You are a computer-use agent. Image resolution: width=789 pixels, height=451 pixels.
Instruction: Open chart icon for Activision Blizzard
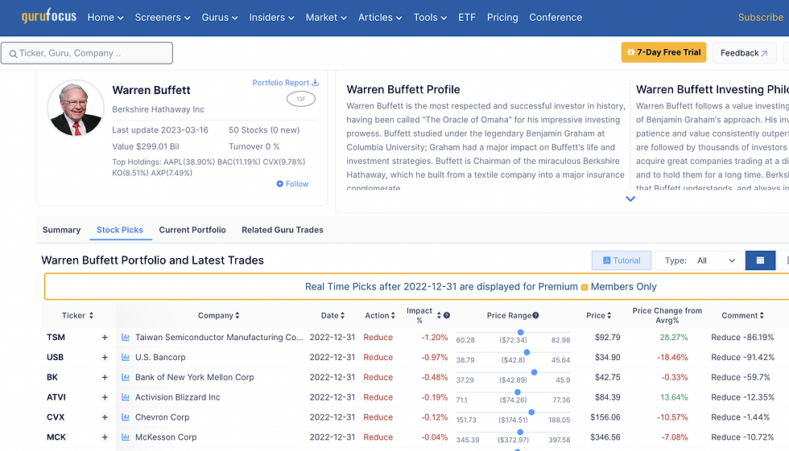click(126, 397)
